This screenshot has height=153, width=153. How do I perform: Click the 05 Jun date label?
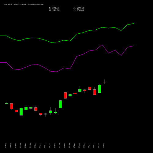[x=35, y=146]
